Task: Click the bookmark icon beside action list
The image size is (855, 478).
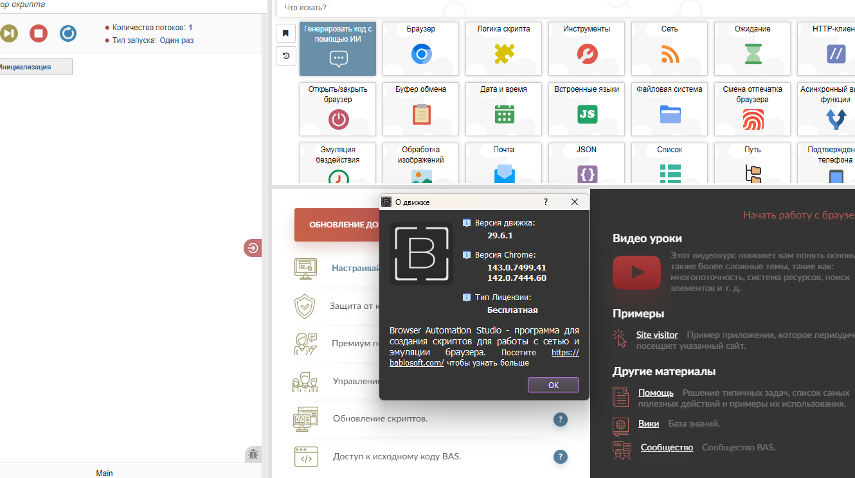Action: coord(285,33)
